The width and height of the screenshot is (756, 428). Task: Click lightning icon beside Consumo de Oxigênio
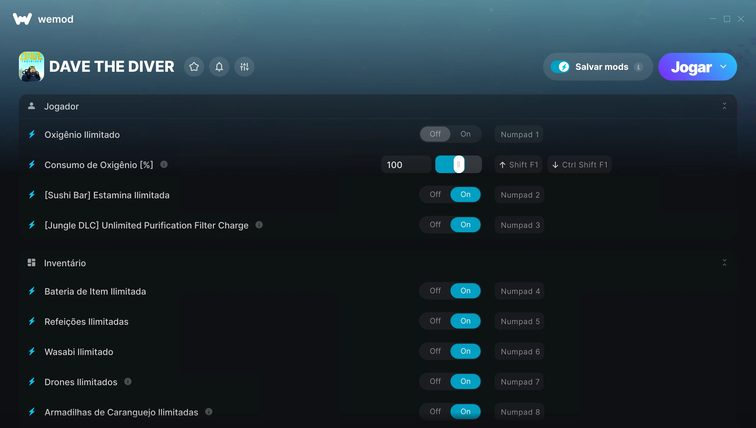tap(32, 165)
